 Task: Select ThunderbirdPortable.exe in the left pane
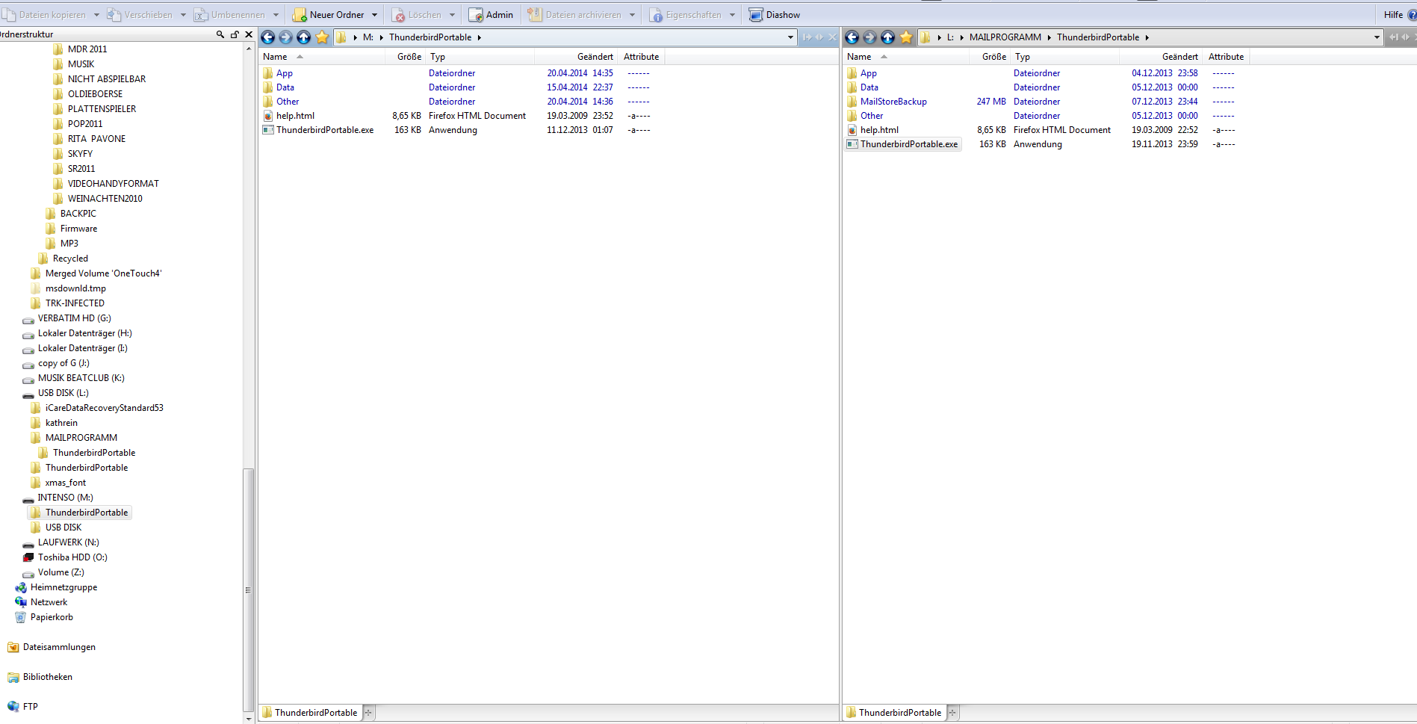coord(325,130)
